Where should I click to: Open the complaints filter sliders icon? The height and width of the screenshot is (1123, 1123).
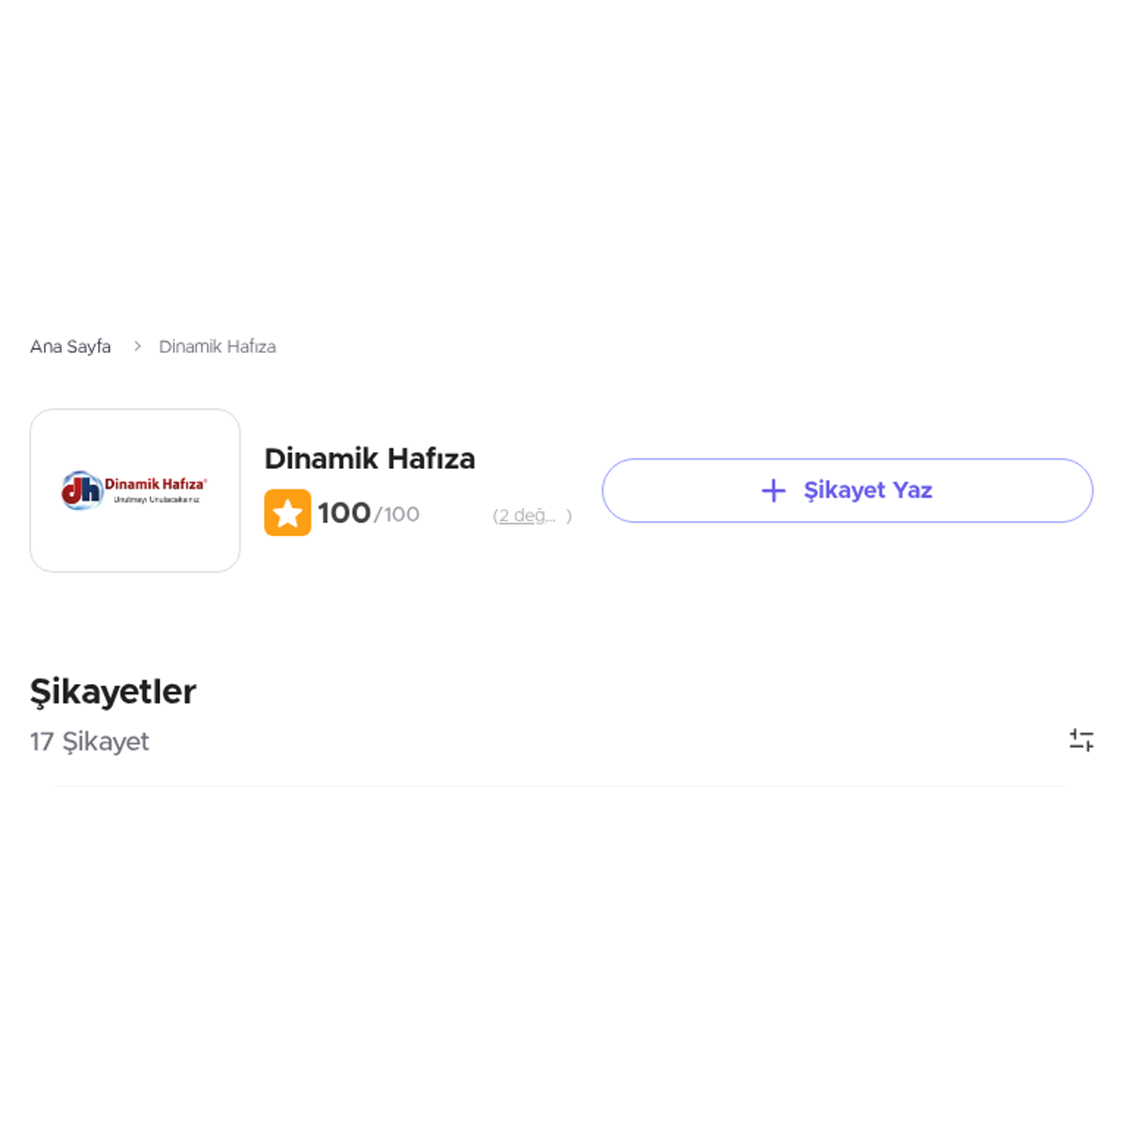pyautogui.click(x=1081, y=740)
